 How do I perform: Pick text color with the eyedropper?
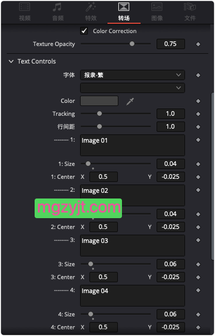pos(130,101)
